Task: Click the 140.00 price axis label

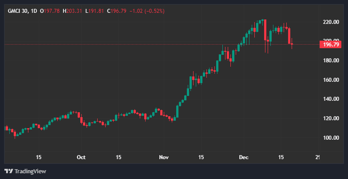Action: (x=331, y=99)
